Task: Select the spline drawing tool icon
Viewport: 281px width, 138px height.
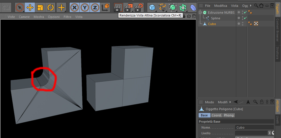Action: [x=162, y=7]
